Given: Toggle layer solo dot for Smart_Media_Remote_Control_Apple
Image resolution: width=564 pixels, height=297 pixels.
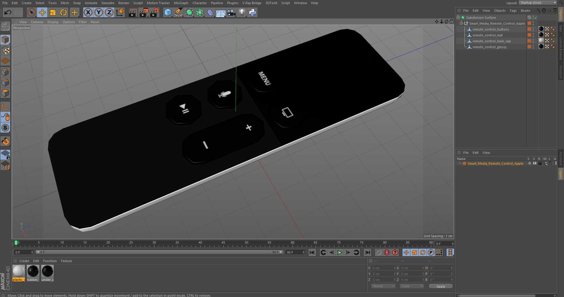Looking at the screenshot, I should [x=529, y=163].
